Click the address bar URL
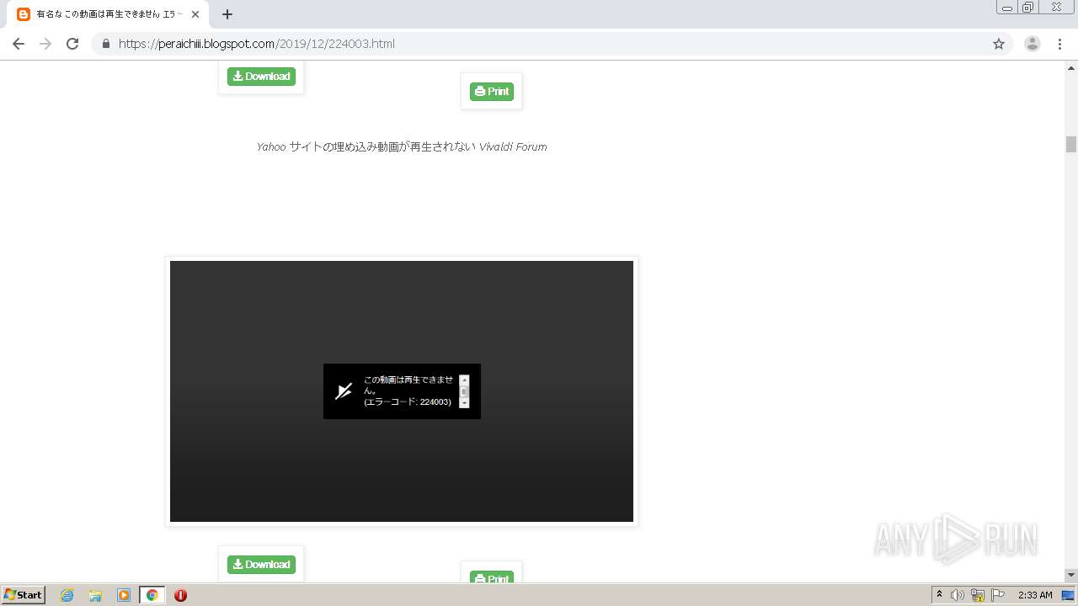 pos(257,44)
